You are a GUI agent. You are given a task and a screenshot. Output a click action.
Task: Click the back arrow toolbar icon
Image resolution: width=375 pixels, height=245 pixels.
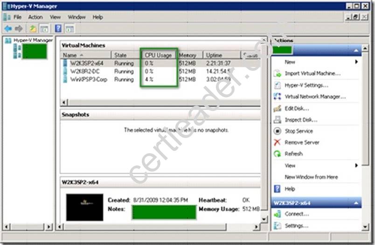(x=8, y=28)
